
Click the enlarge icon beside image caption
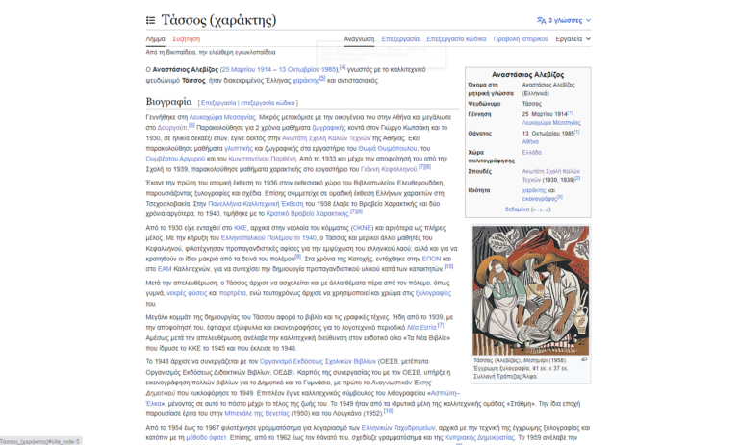584,359
